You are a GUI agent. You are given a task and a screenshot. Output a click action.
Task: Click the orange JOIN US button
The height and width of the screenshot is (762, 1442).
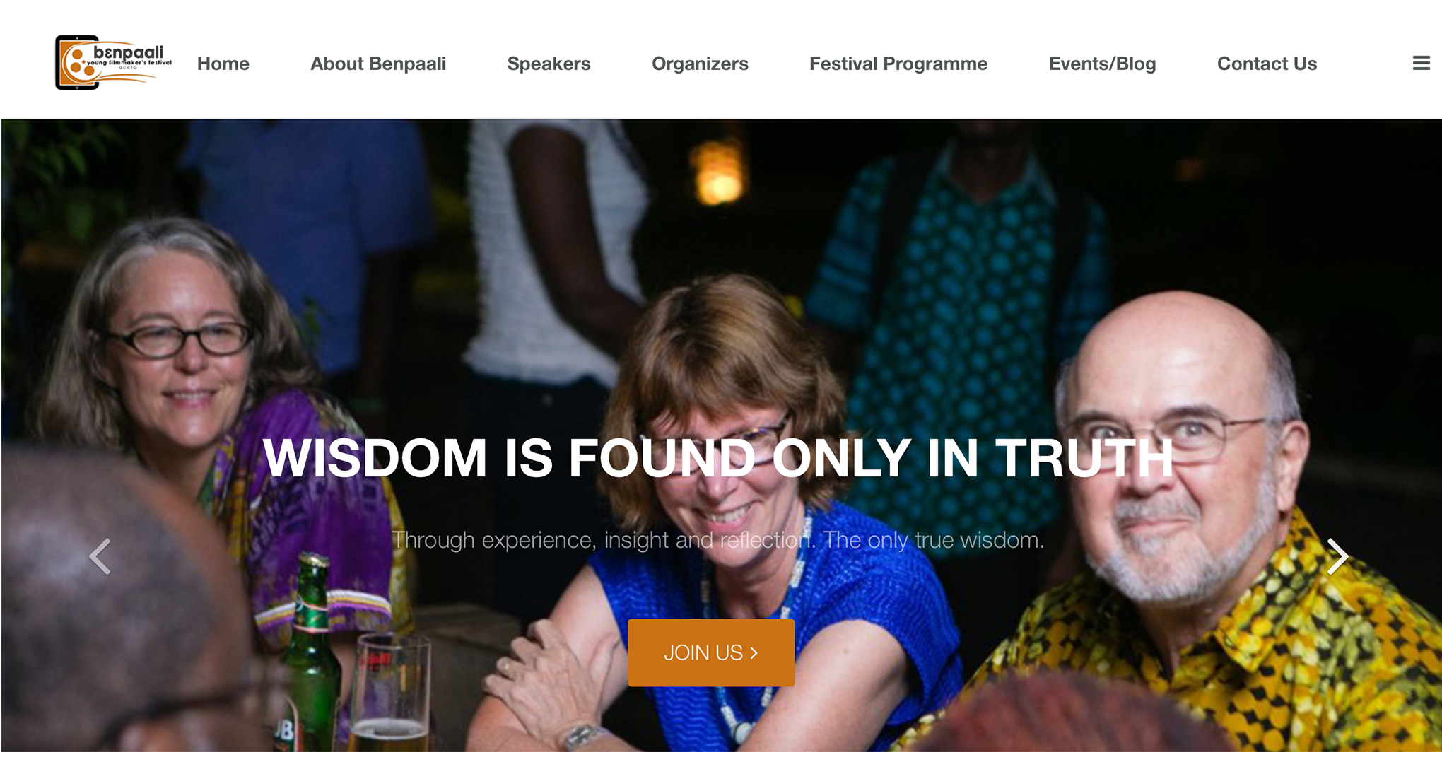(x=711, y=652)
